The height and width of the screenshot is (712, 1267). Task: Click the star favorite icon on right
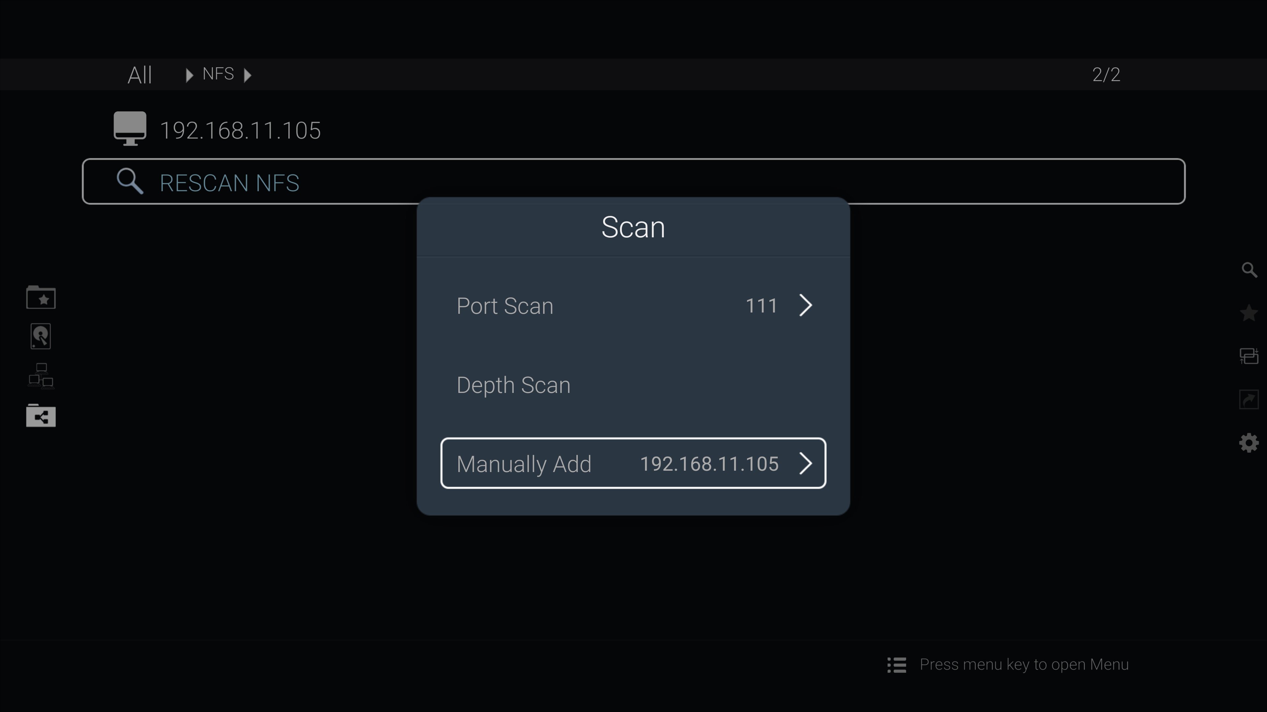1249,313
